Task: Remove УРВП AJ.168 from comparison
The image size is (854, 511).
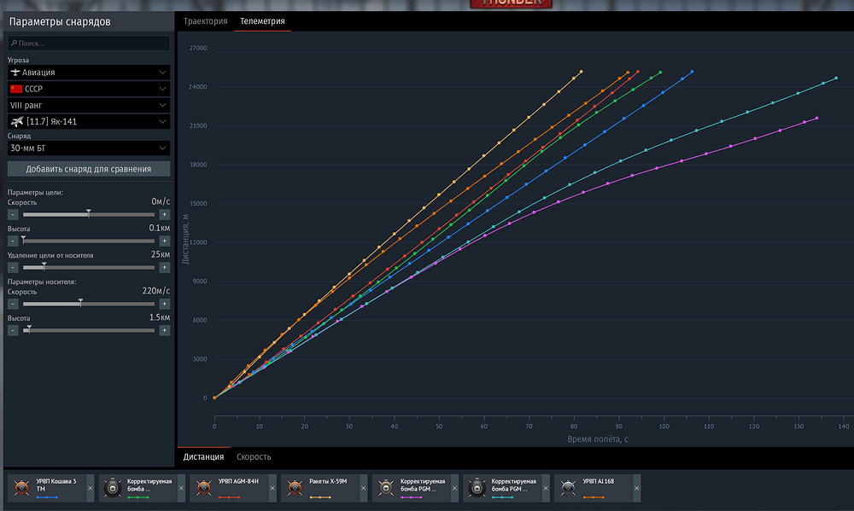Action: point(637,488)
